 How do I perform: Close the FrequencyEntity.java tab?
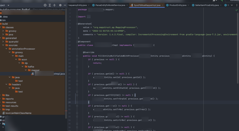click(x=88, y=5)
